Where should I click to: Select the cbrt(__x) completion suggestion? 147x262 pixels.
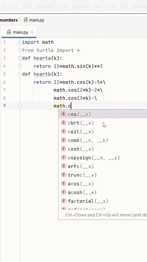[102, 123]
